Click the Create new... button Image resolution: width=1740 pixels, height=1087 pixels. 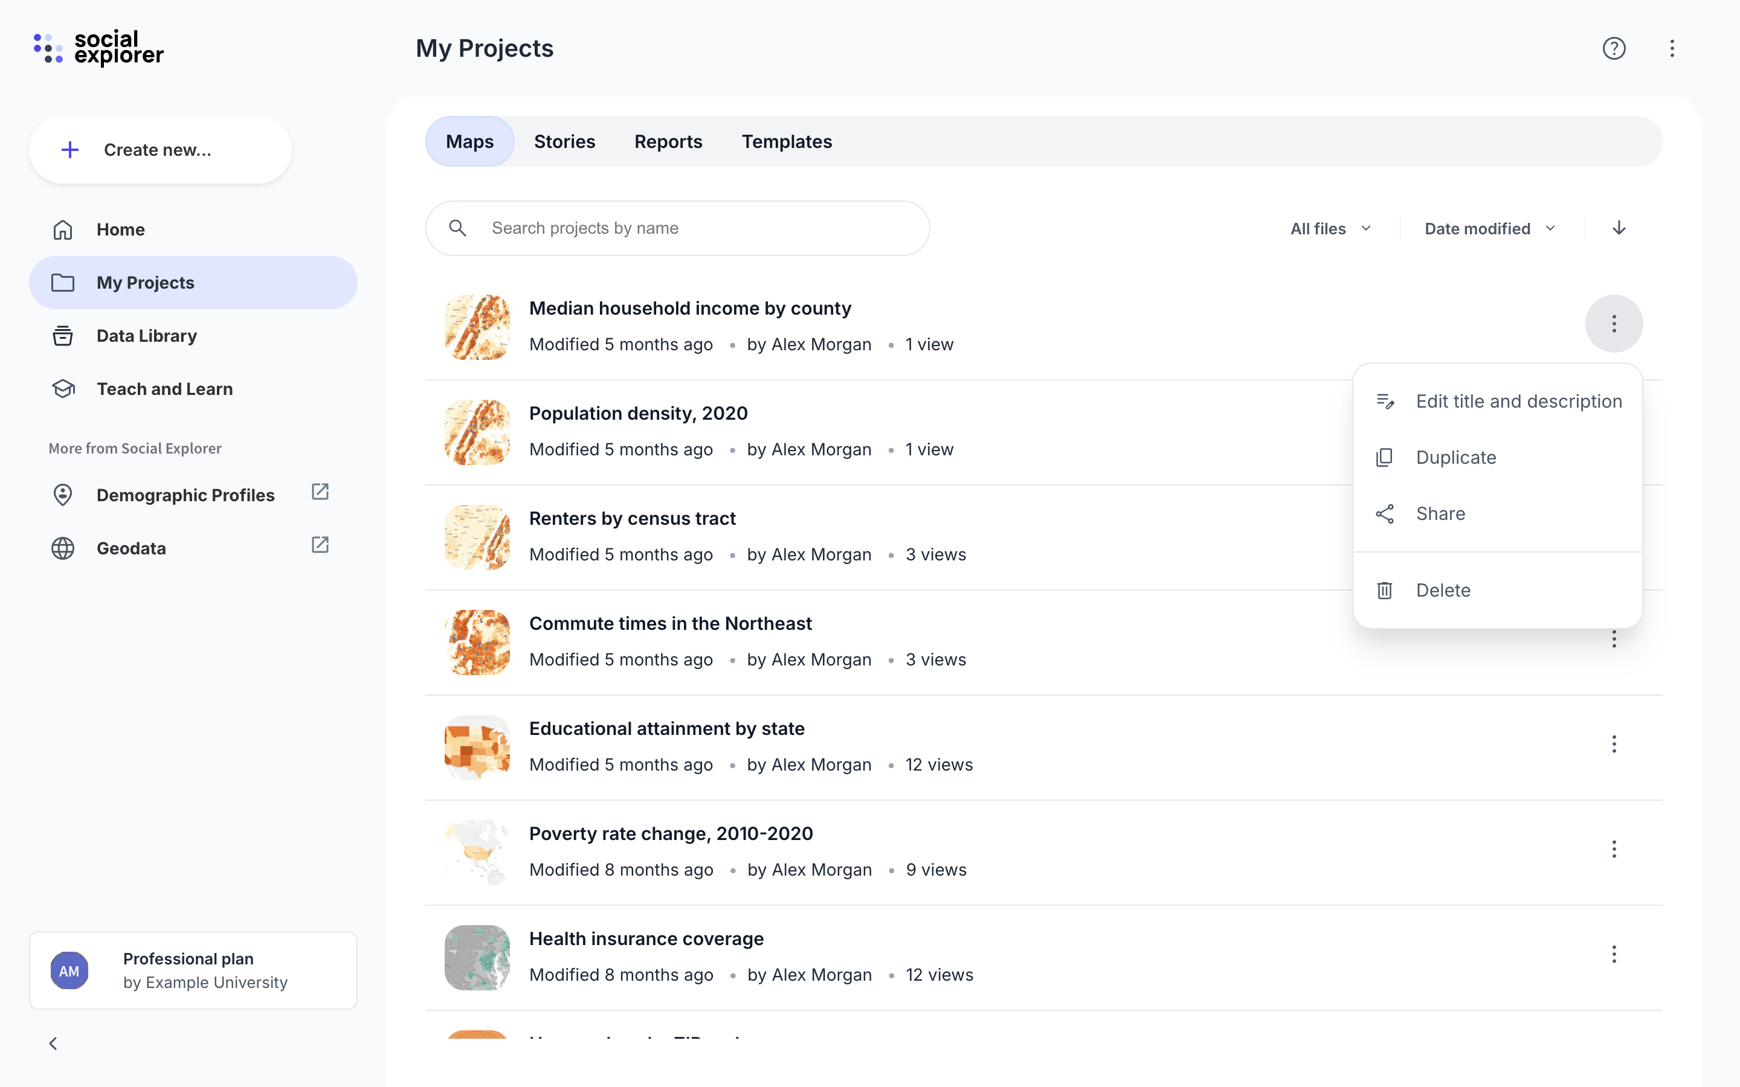(160, 150)
